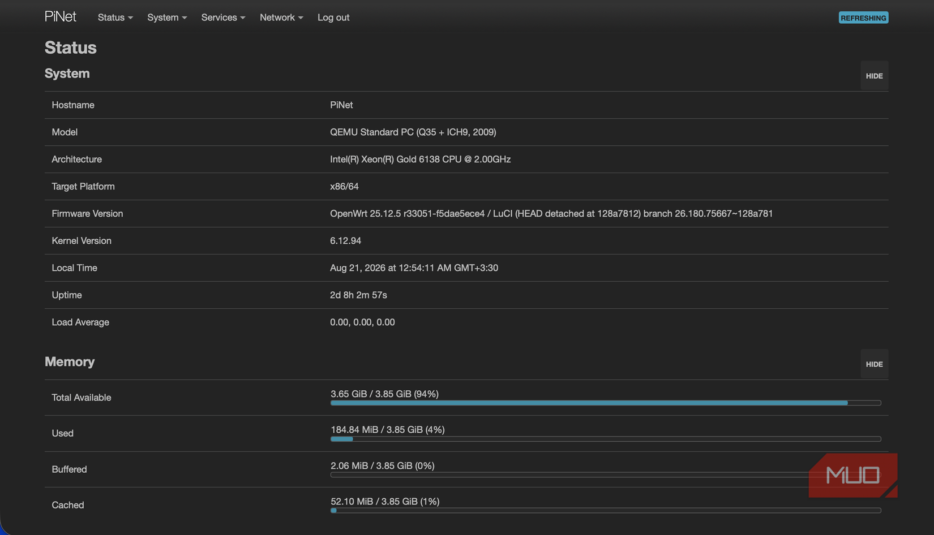The width and height of the screenshot is (934, 535).
Task: Click the Uptime row label
Action: 67,295
